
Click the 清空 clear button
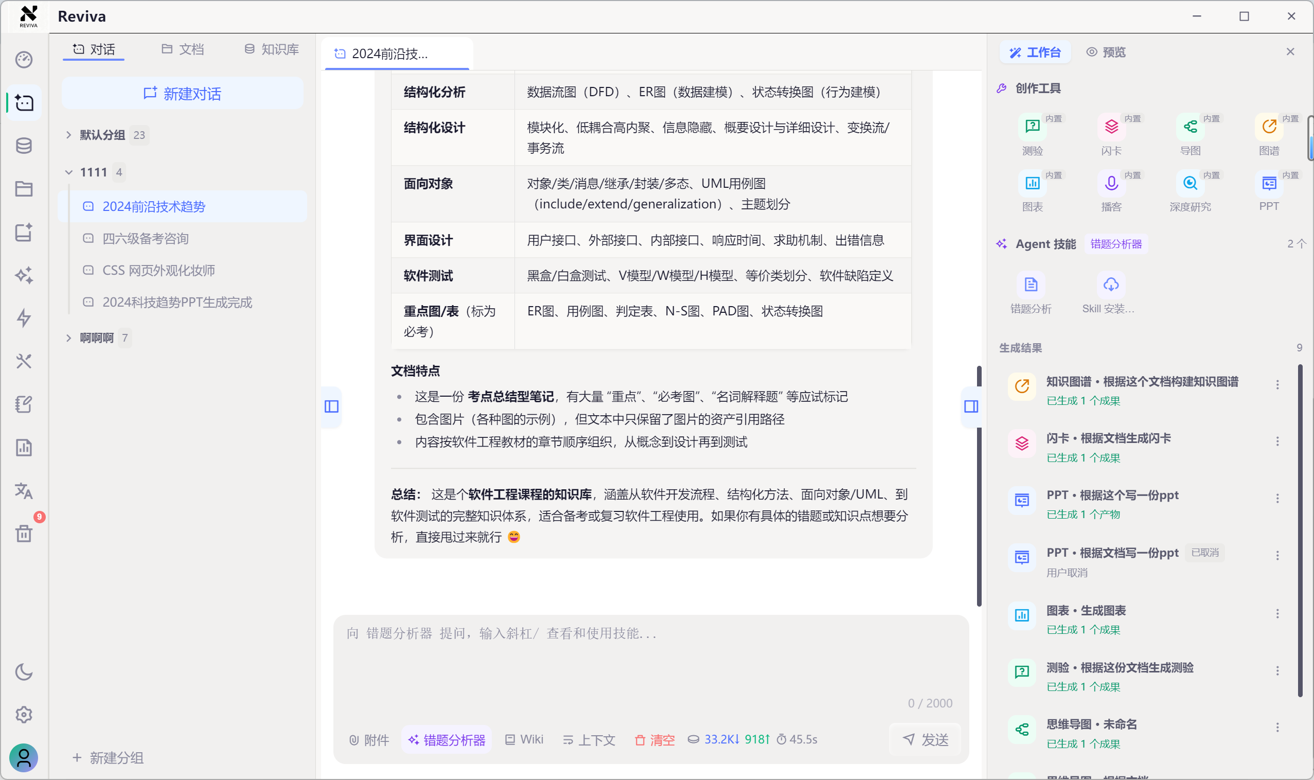(x=654, y=739)
